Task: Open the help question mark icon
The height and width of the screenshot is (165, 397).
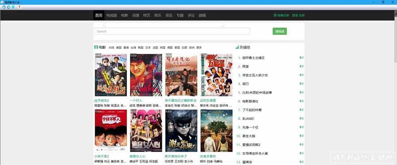Action: [x=19, y=7]
